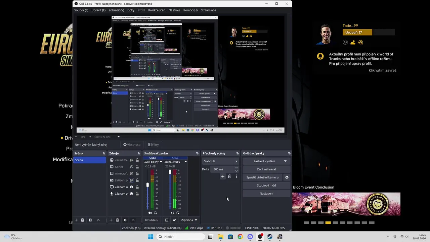Open Kolekce scén menu

(157, 10)
